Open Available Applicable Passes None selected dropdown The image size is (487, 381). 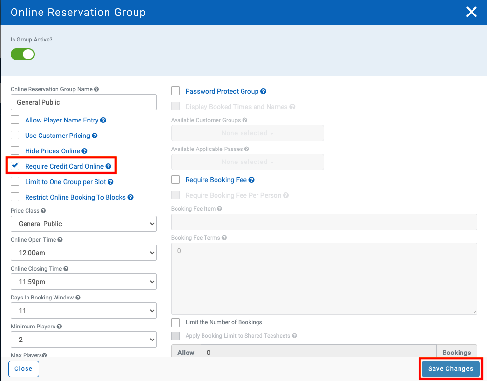click(247, 162)
